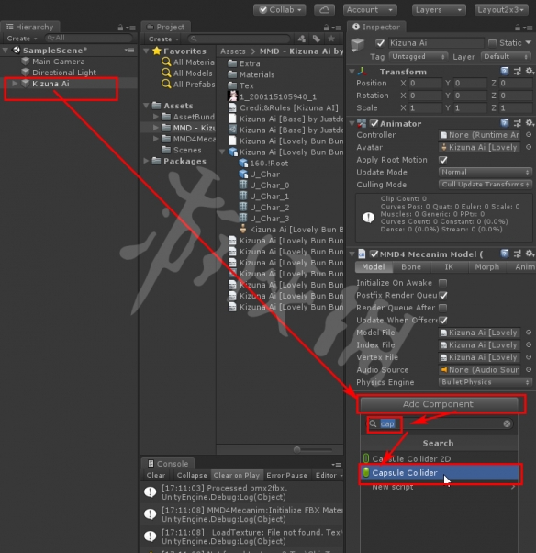Adjust the Project icon size slider
This screenshot has width=536, height=553.
point(313,449)
